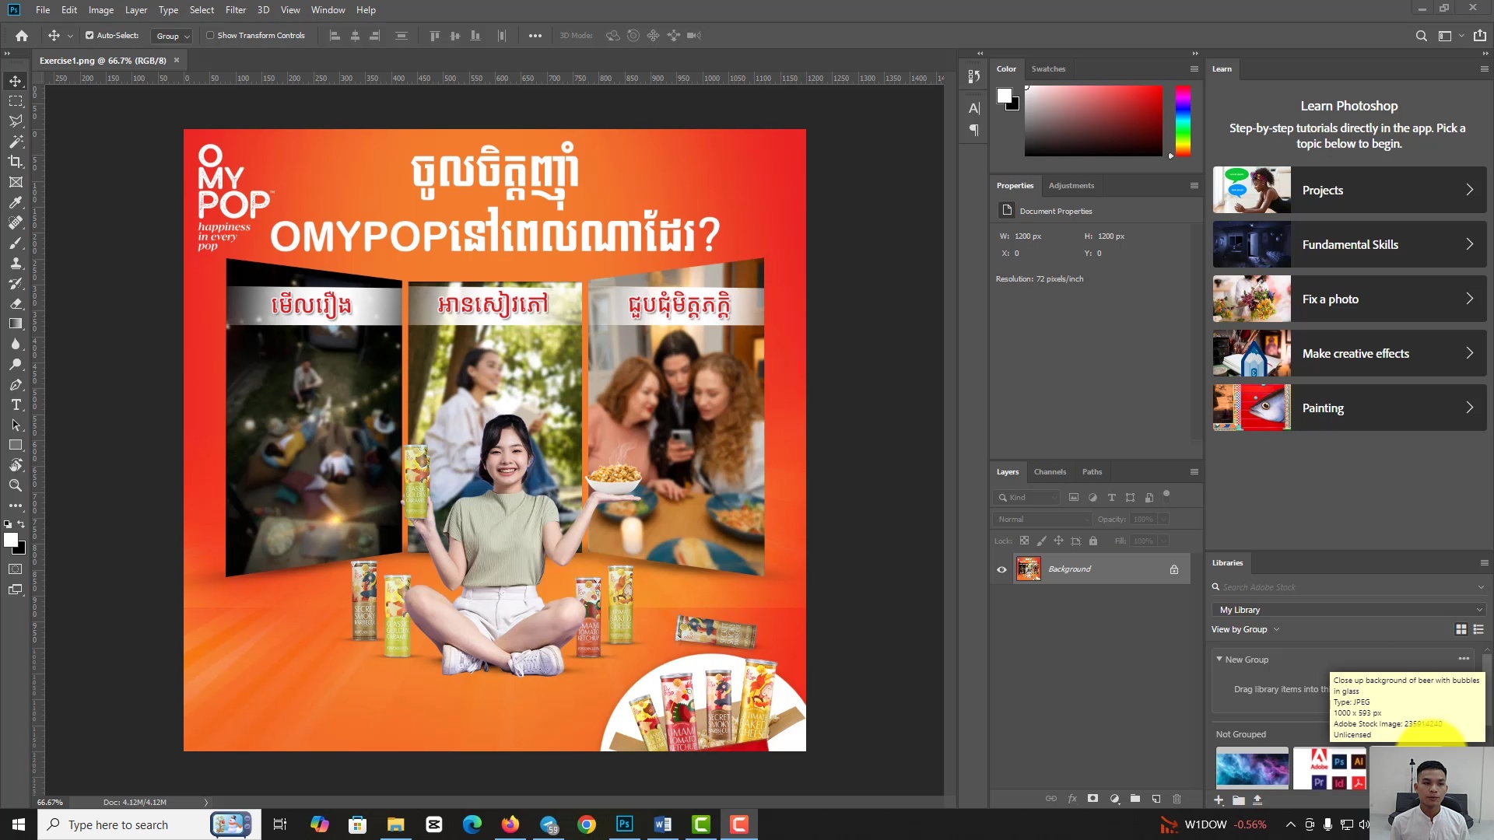Toggle Lock transparent pixels
The height and width of the screenshot is (840, 1494).
pyautogui.click(x=1024, y=541)
